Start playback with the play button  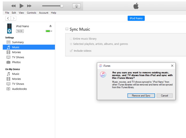pyautogui.click(x=21, y=6)
